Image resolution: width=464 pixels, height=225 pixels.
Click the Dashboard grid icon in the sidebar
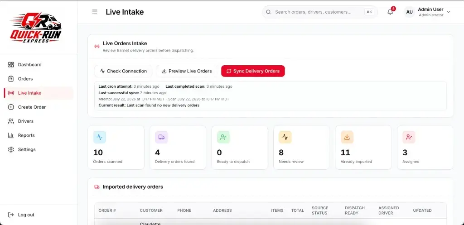[x=11, y=64]
